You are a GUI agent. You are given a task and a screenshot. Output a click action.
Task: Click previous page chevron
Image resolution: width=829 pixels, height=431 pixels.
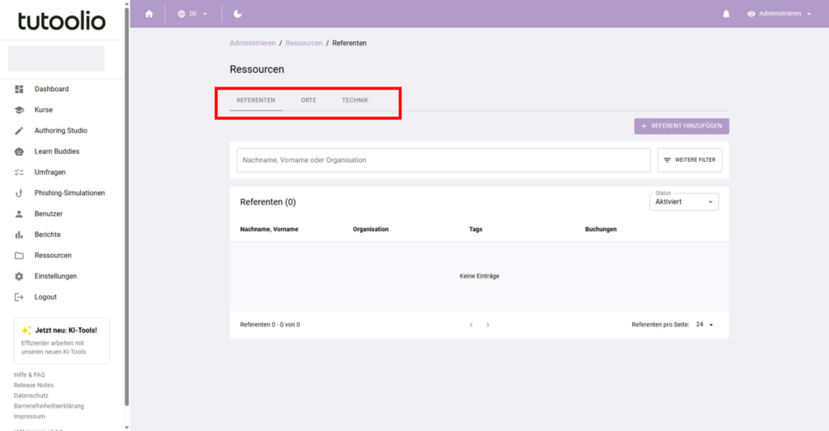pos(471,325)
